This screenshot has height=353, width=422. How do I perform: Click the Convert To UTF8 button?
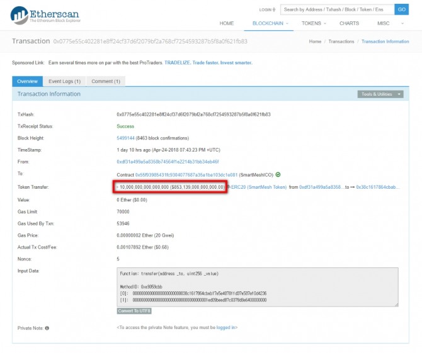[134, 311]
